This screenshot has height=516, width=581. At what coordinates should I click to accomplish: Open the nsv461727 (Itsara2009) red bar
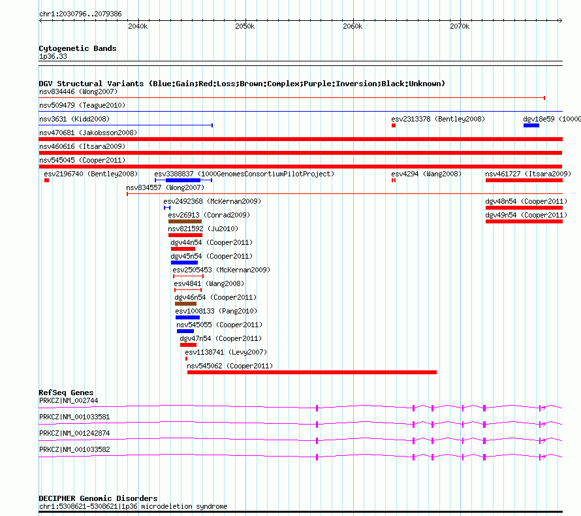524,180
